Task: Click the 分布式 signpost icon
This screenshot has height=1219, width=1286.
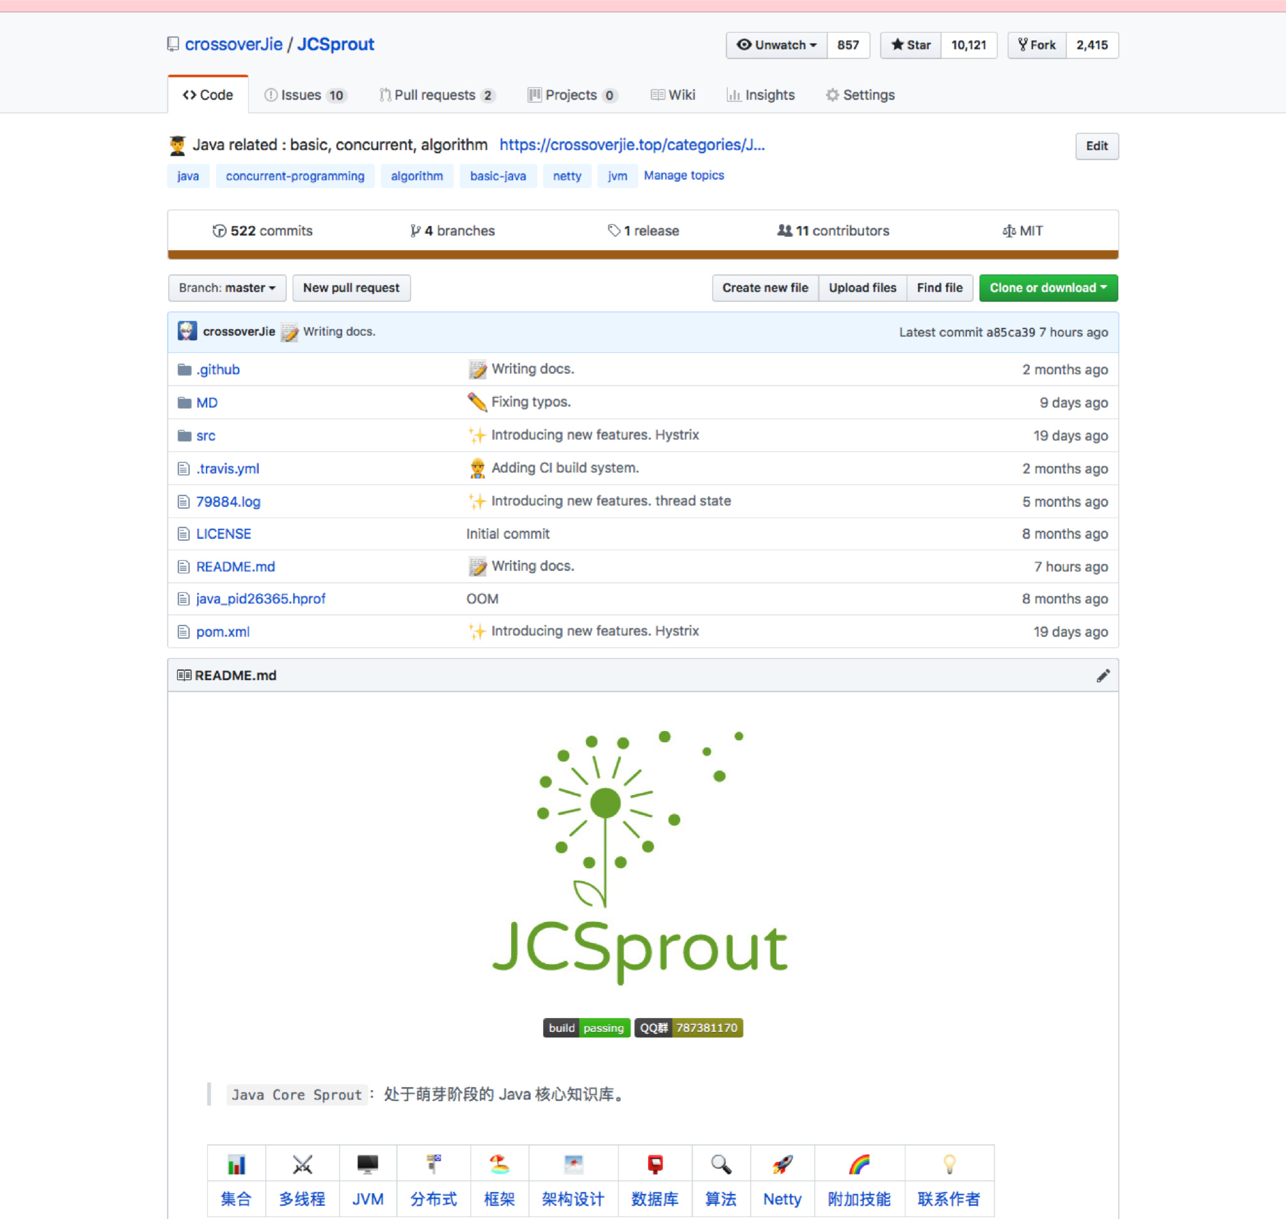Action: (x=433, y=1164)
